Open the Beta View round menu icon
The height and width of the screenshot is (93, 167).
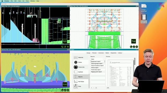pos(137,47)
